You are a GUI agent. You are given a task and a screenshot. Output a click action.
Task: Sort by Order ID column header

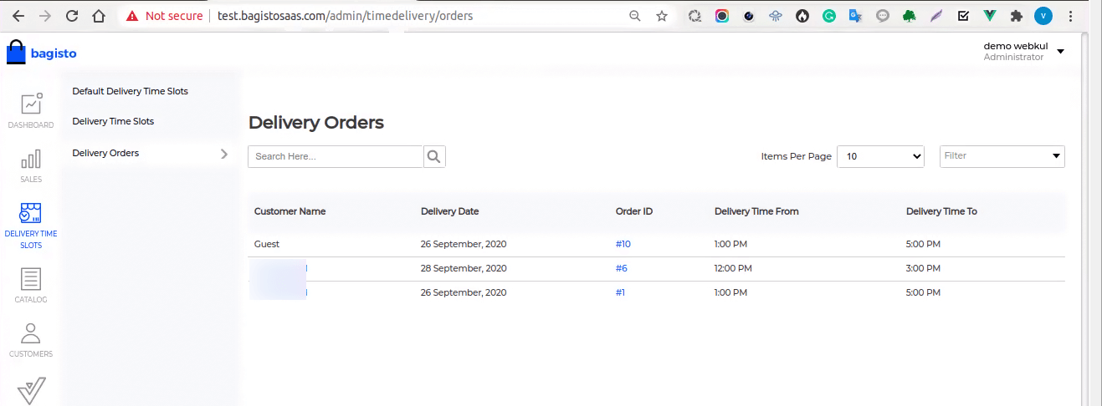point(634,211)
